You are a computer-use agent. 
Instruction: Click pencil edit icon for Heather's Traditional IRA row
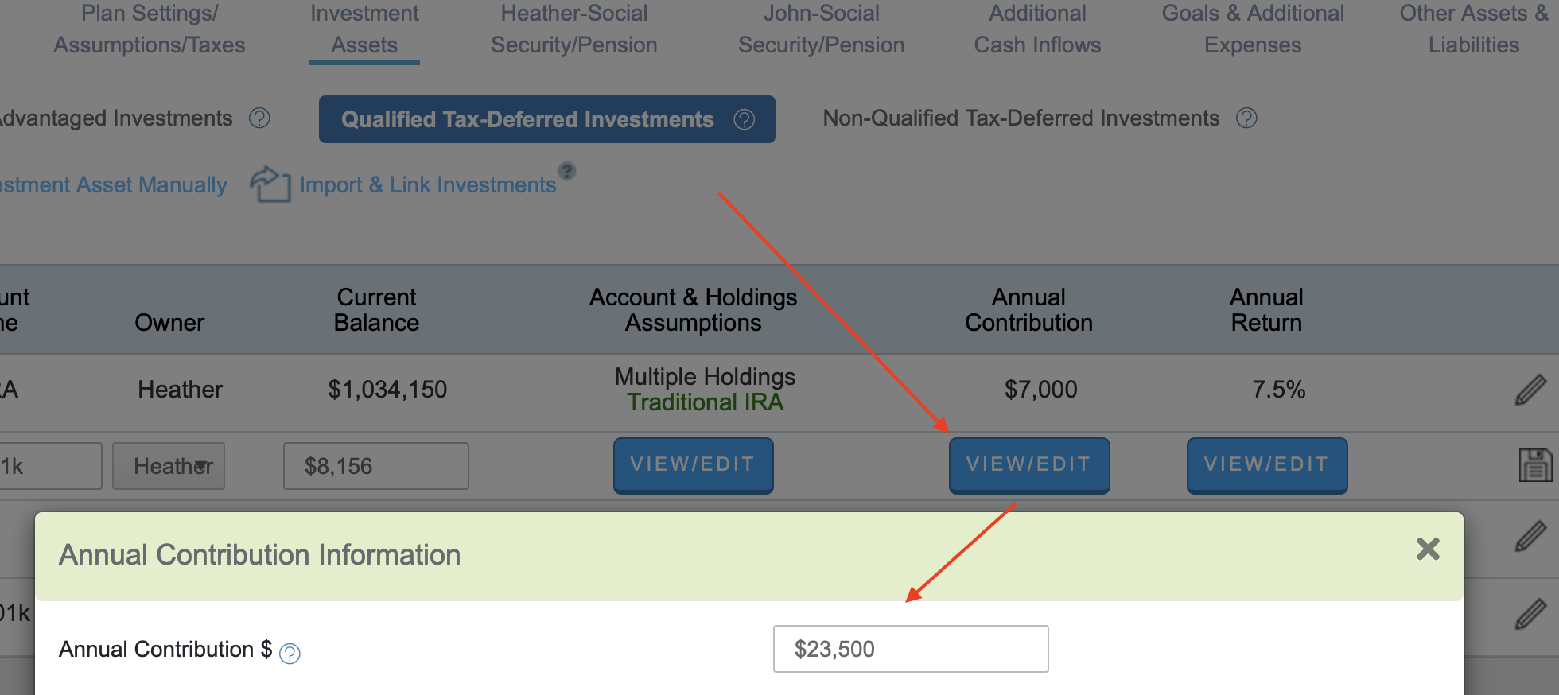[1530, 390]
